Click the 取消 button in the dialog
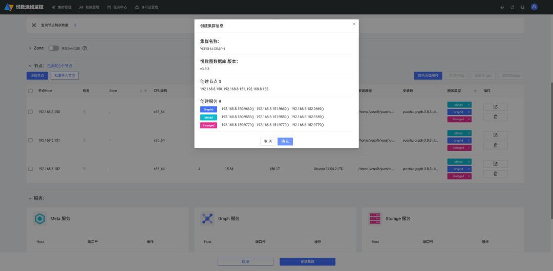Screen dimensions: 553x271 click(268, 141)
